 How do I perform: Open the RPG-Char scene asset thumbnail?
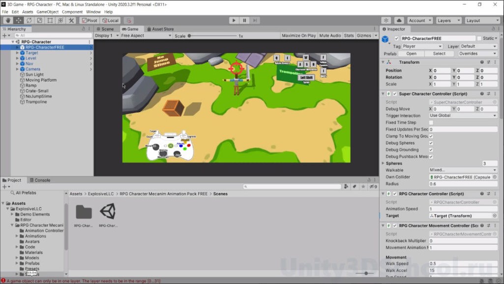point(108,211)
